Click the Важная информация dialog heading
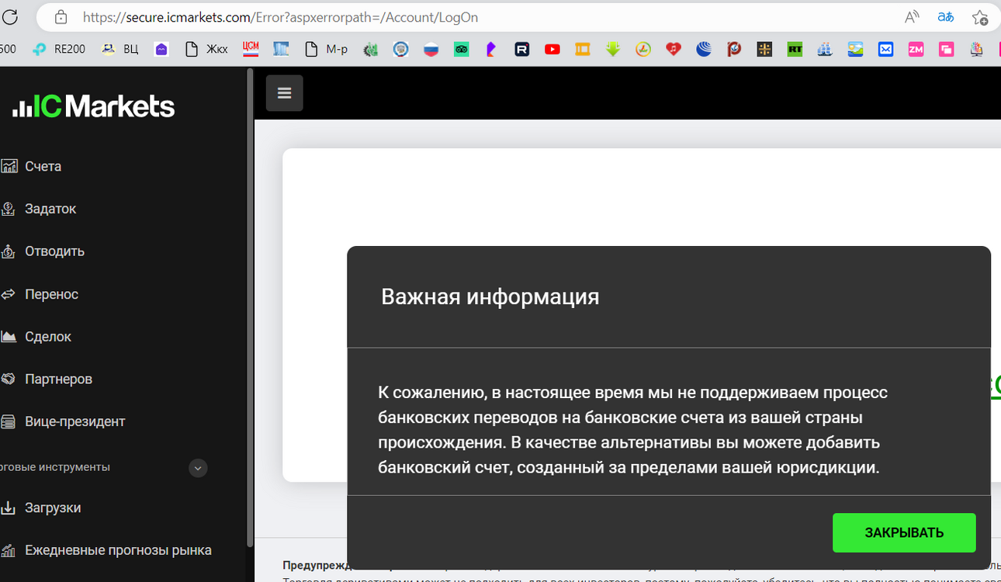Image resolution: width=1001 pixels, height=582 pixels. click(x=490, y=296)
